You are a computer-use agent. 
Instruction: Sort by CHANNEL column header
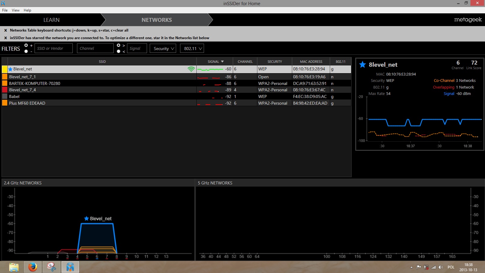tap(245, 62)
